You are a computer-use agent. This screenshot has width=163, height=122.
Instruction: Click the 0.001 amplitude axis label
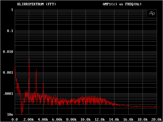tap(8, 73)
